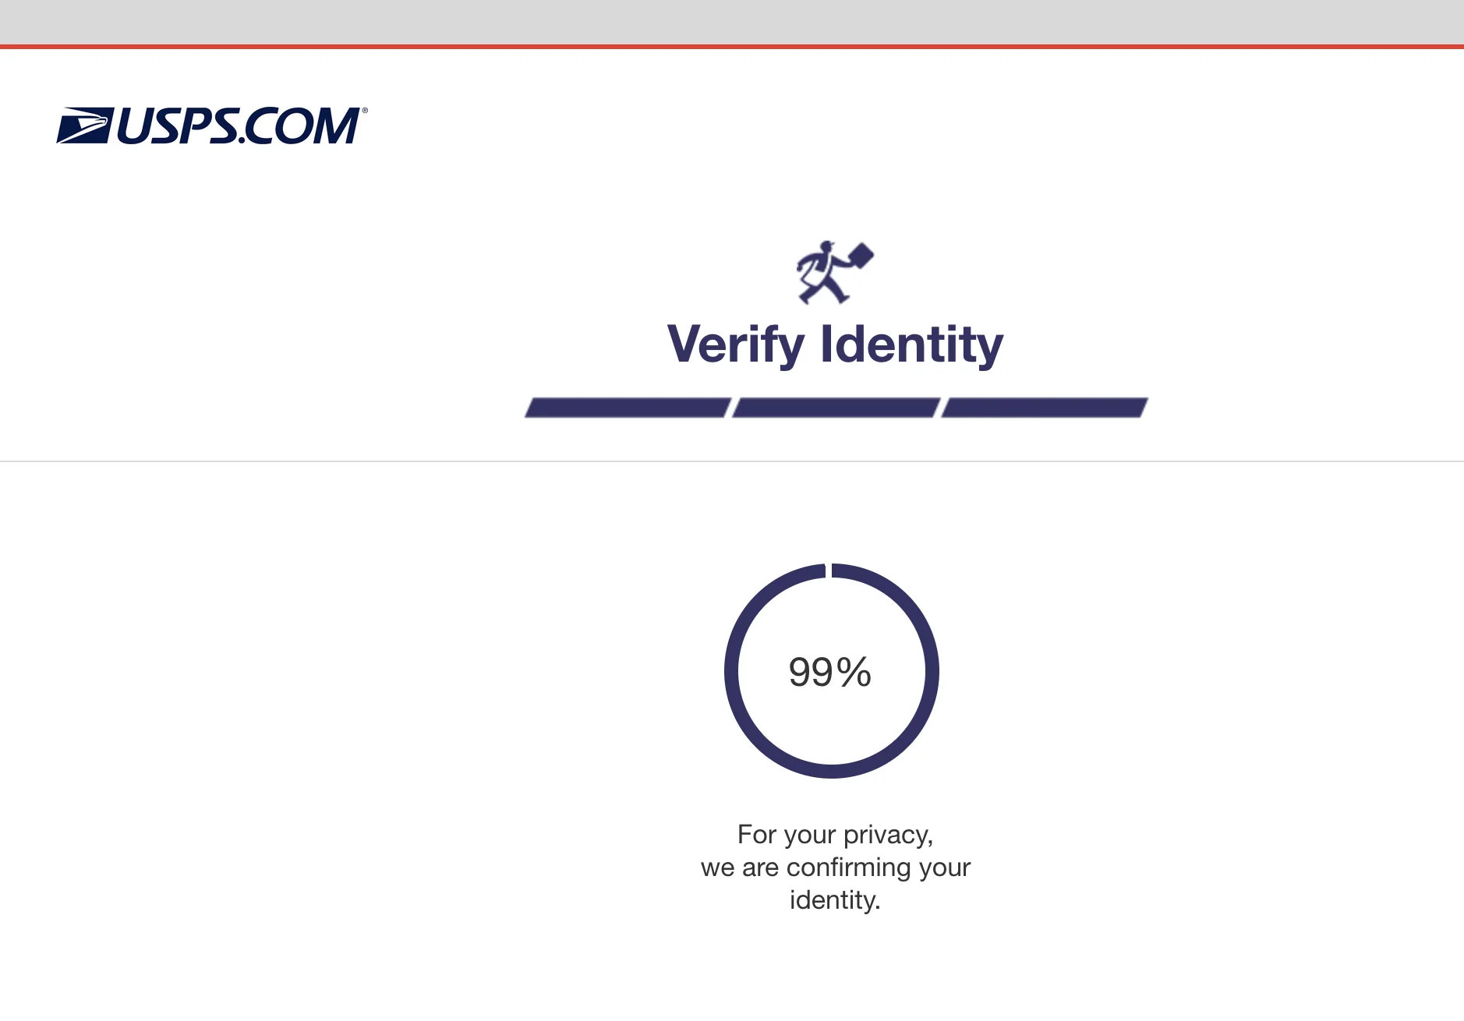
Task: Click the word "Verify" in the heading
Action: (x=736, y=344)
